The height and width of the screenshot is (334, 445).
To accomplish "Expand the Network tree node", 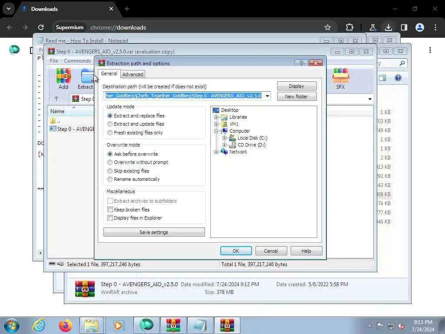I will point(216,152).
